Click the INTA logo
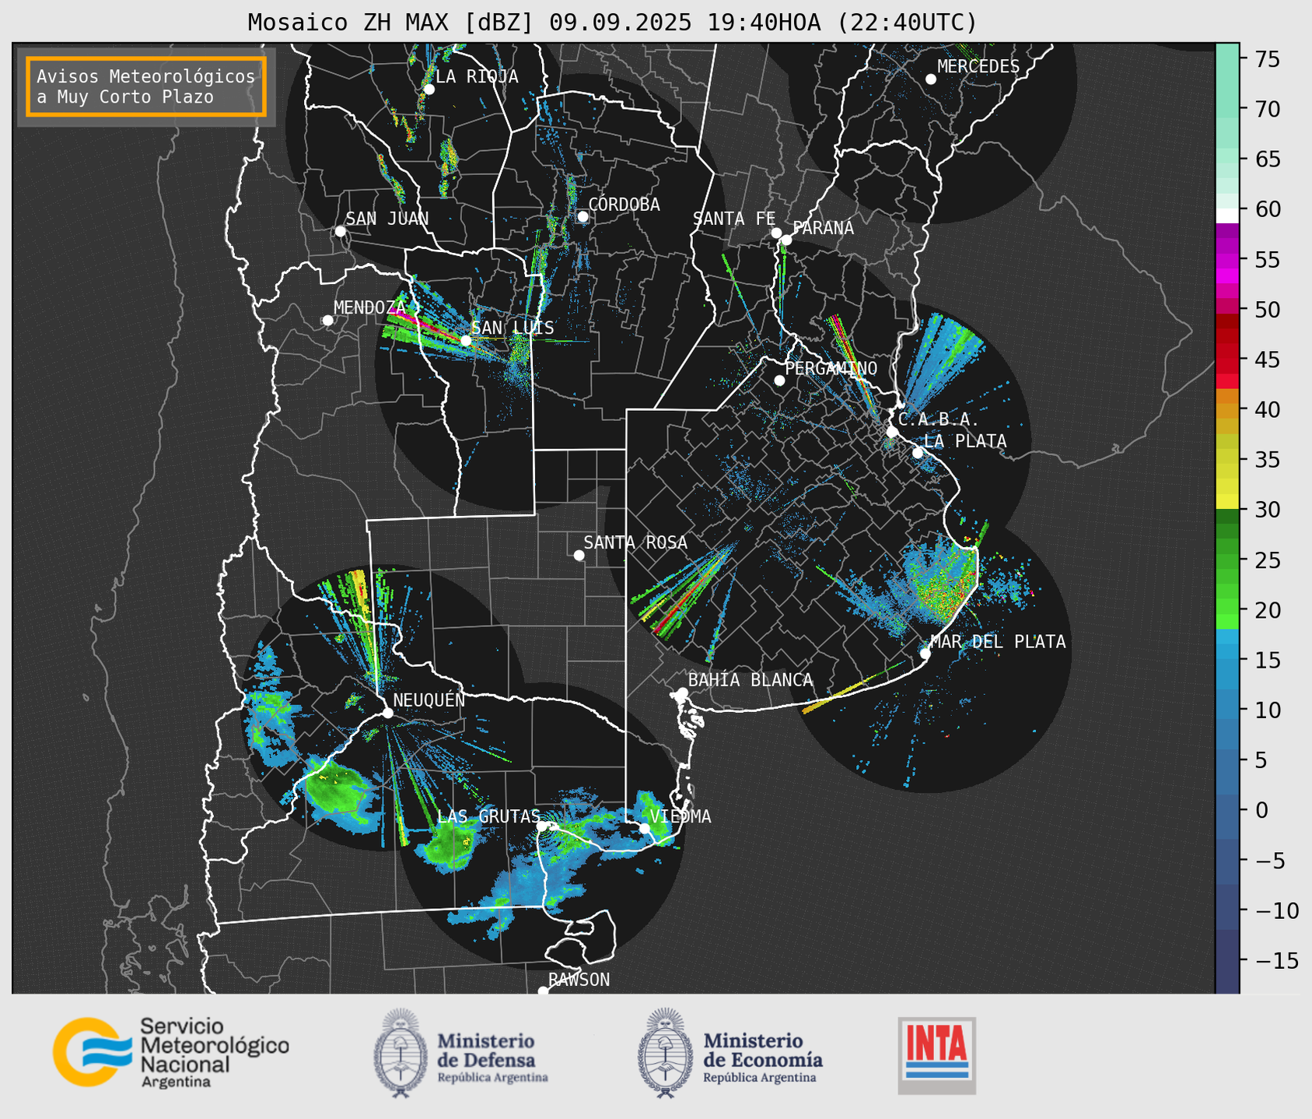Viewport: 1312px width, 1119px height. [x=936, y=1055]
